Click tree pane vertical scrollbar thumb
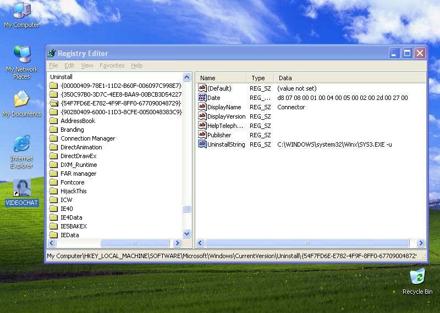The width and height of the screenshot is (440, 313). coord(186,209)
